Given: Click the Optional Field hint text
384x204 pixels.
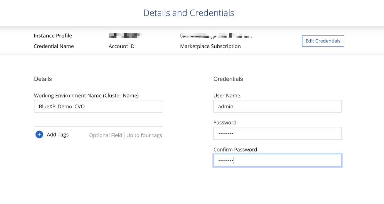Looking at the screenshot, I should (x=106, y=135).
